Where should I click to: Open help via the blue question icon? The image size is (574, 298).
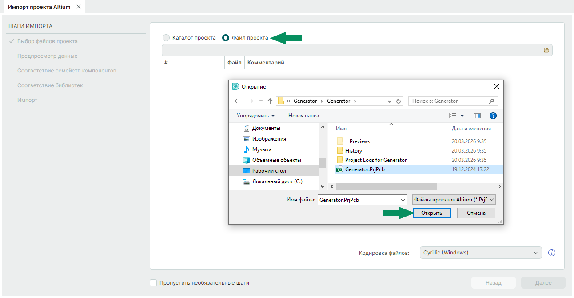coord(493,116)
